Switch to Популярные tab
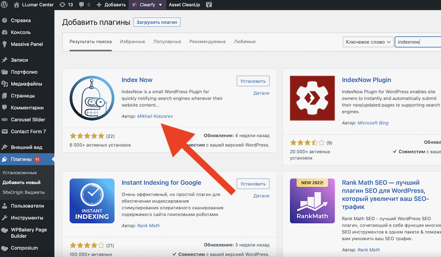Viewport: 441px width, 257px height. [x=167, y=42]
